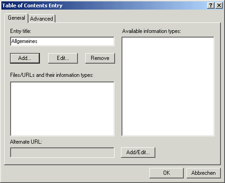
Task: Click the Add... button
Action: tap(25, 58)
